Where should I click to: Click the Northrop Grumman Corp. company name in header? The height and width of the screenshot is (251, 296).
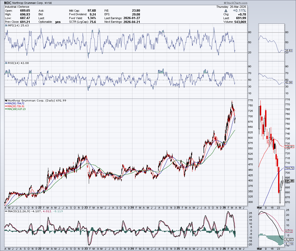tap(28, 3)
